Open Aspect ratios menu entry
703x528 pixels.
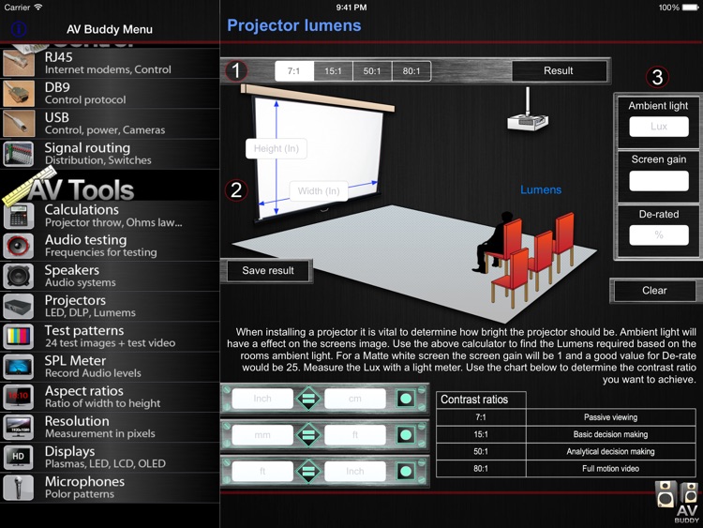coord(110,397)
